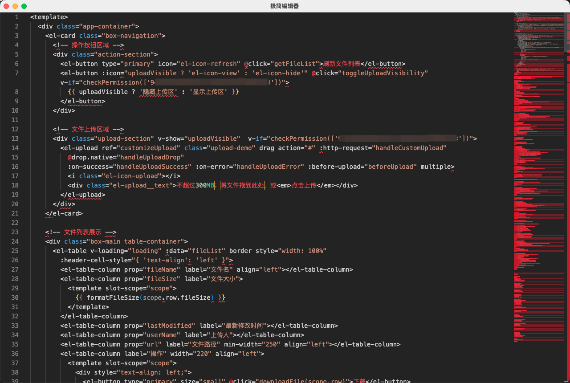Screen dimensions: 570x383
Task: Click the 点击上传 emphasized text
Action: point(304,185)
